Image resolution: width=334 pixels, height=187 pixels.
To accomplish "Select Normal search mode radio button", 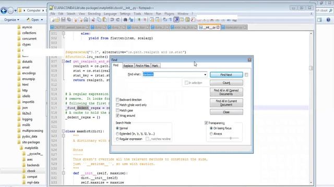I will point(117,128).
